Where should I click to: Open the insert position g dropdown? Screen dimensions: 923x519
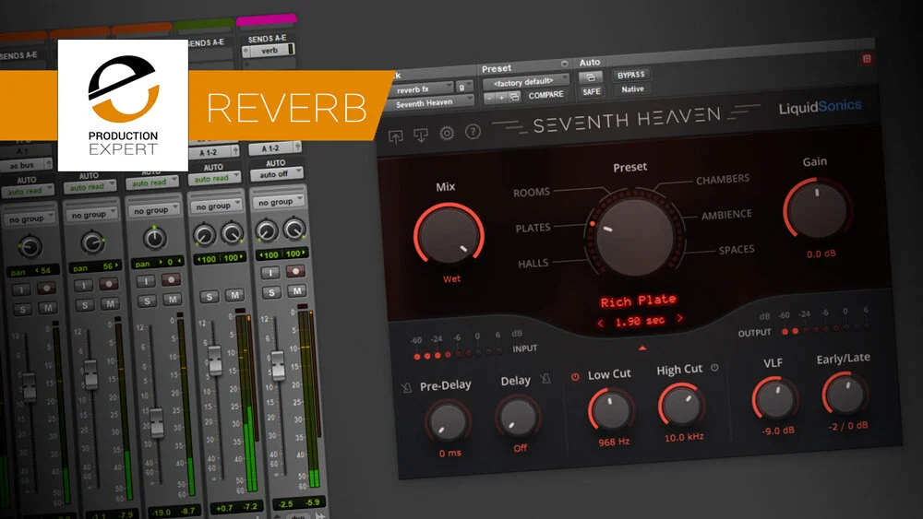(x=464, y=87)
